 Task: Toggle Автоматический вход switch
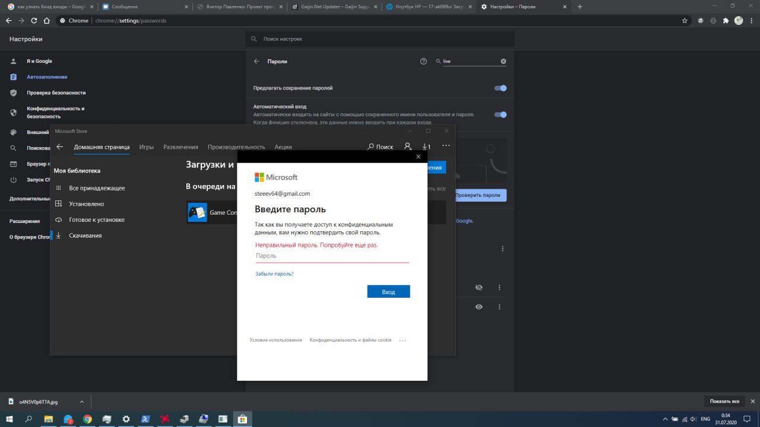[x=501, y=114]
